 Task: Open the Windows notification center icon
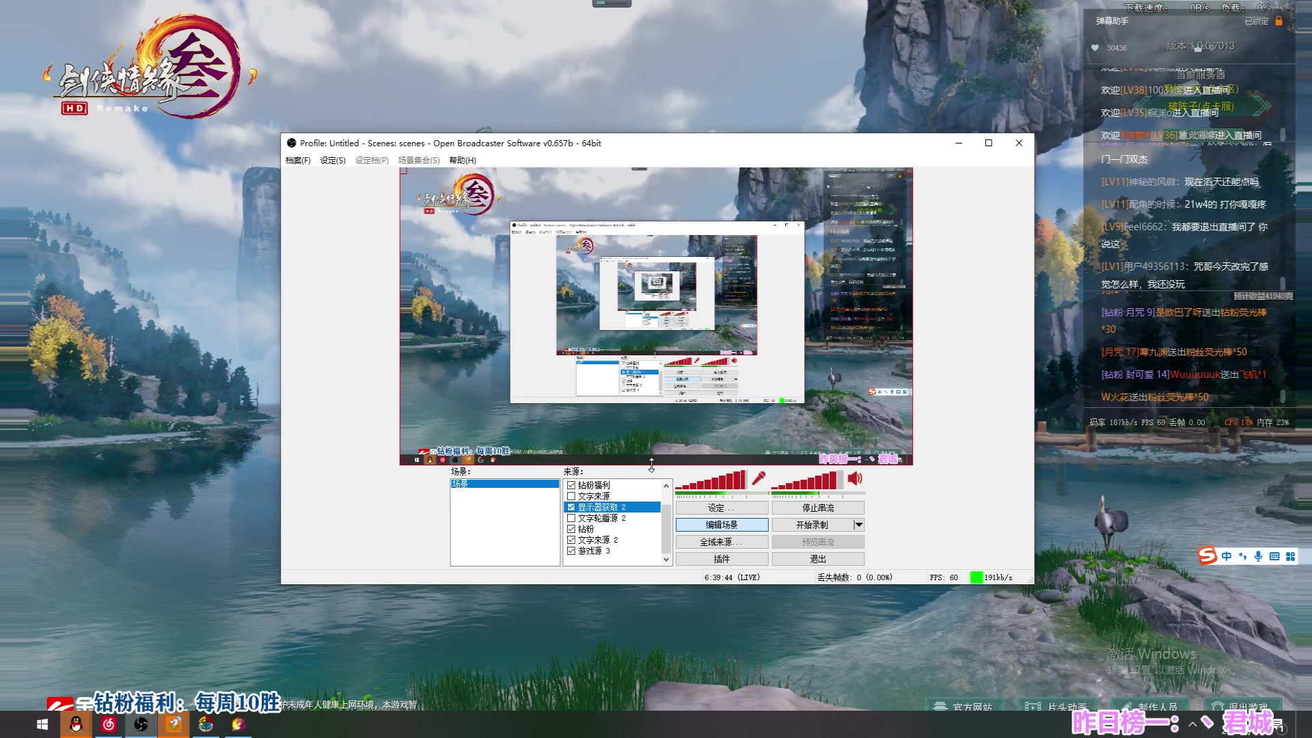(x=1281, y=726)
